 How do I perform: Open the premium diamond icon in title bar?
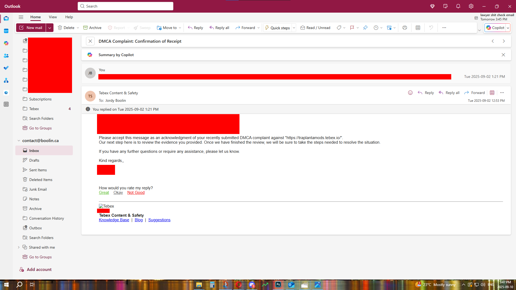[x=432, y=6]
